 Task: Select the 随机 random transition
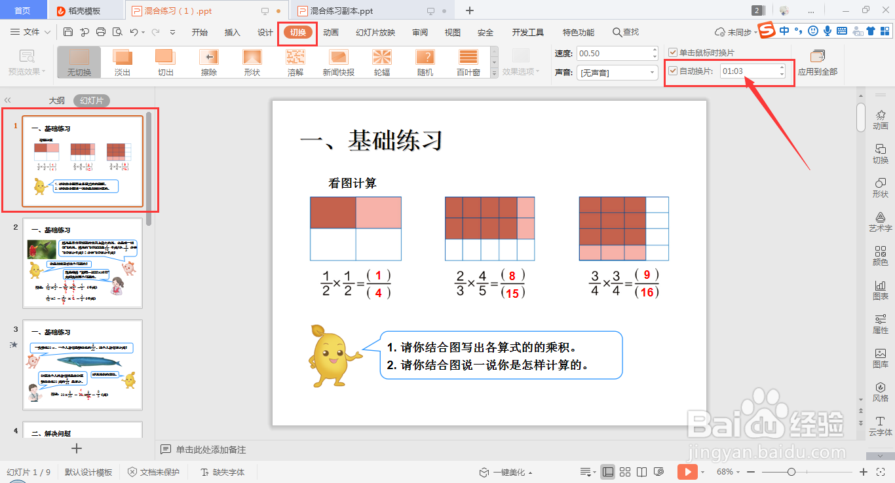[425, 63]
